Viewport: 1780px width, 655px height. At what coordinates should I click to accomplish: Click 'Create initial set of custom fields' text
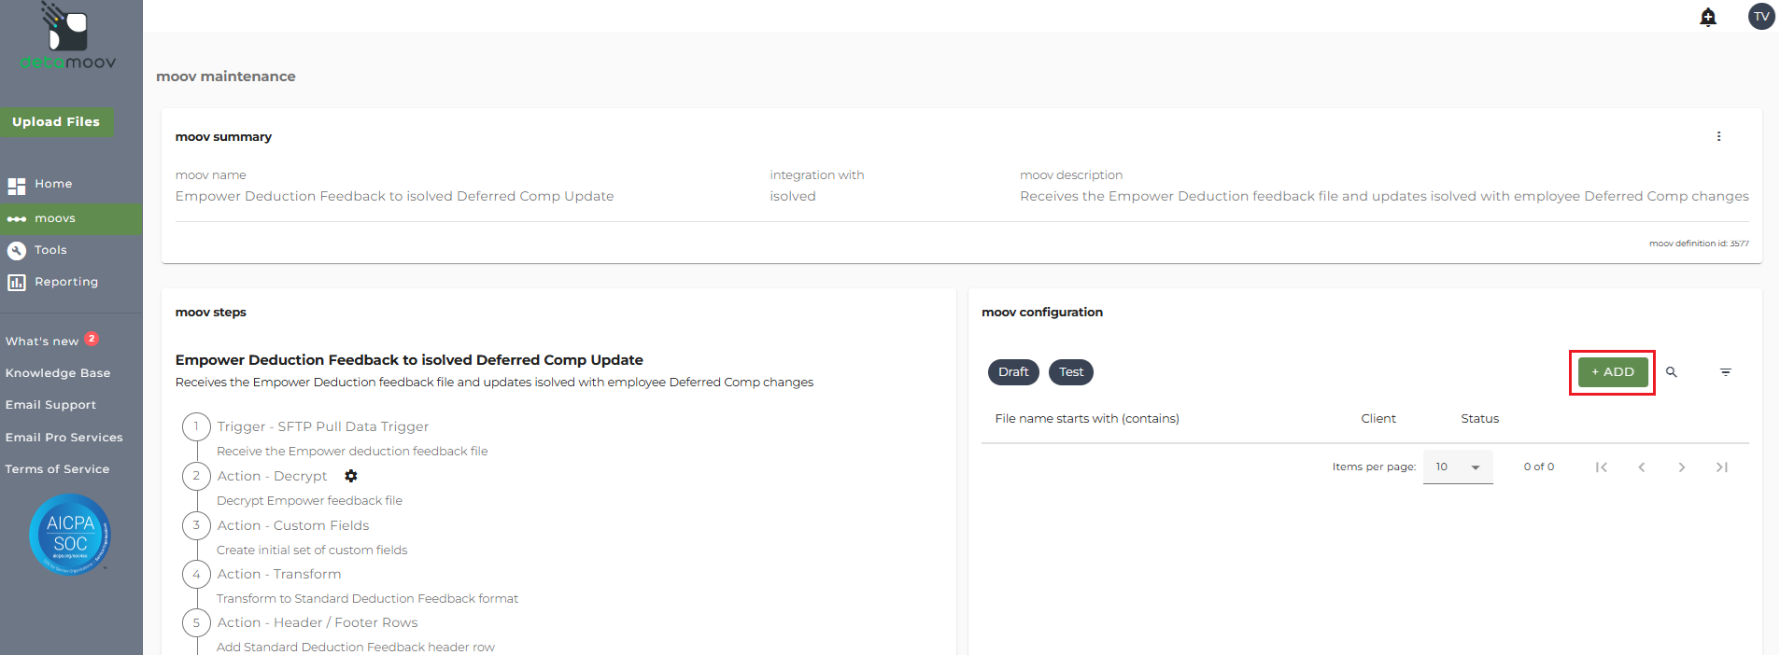click(312, 550)
